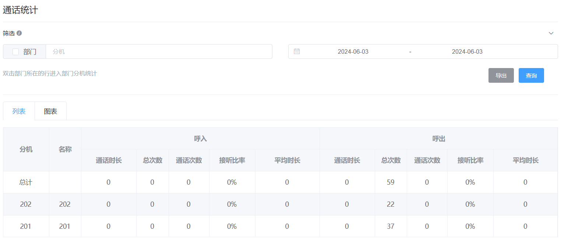561x242 pixels.
Task: Select the 列表 tab
Action: pos(19,111)
